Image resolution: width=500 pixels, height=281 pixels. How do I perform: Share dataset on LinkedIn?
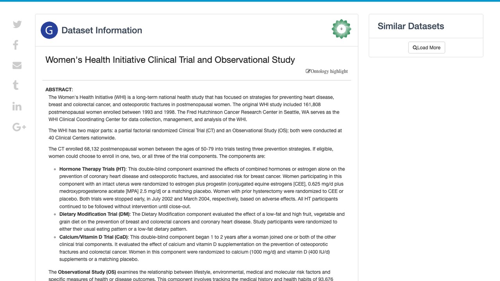pos(17,106)
